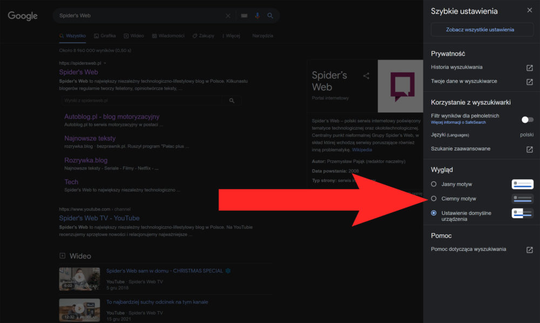Open To najbardziej suchy odcinek video link

tap(157, 302)
